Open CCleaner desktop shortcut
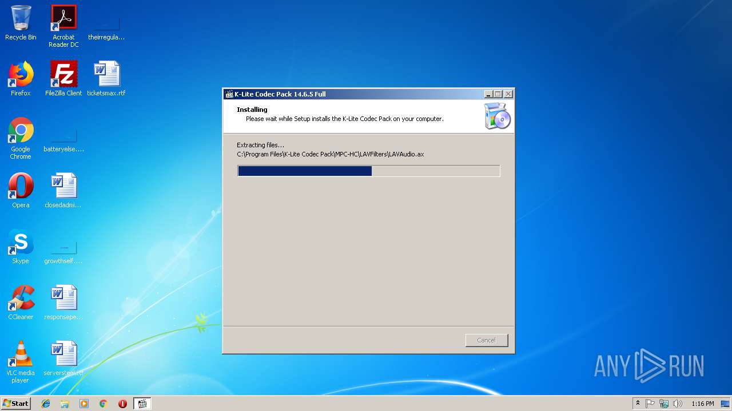The width and height of the screenshot is (732, 411). 21,303
